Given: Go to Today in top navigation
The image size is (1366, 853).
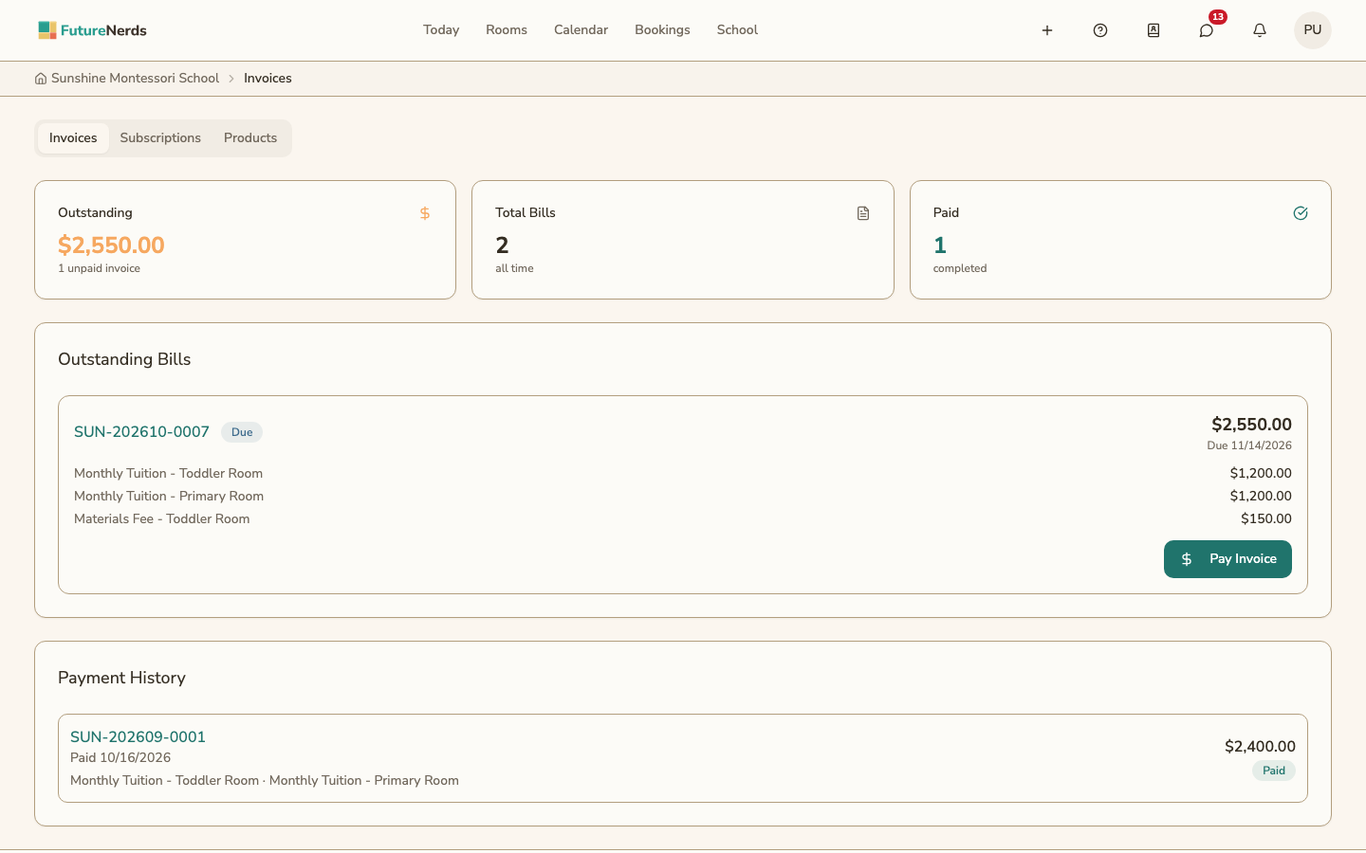Looking at the screenshot, I should coord(441,30).
